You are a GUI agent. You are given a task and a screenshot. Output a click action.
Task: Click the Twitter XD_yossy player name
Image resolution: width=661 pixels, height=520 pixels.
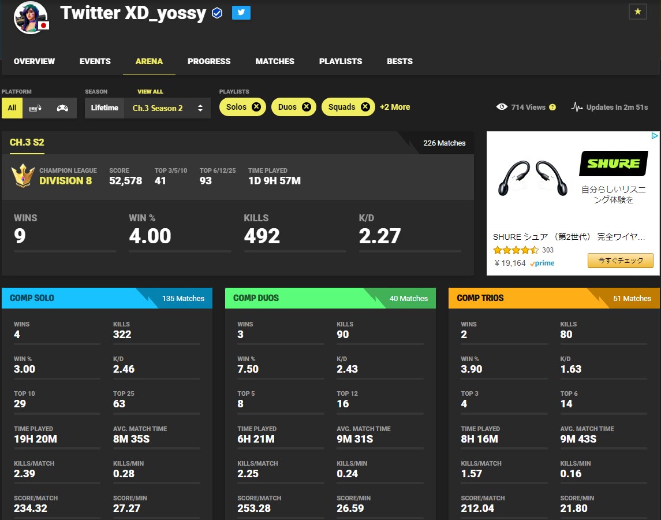point(133,13)
